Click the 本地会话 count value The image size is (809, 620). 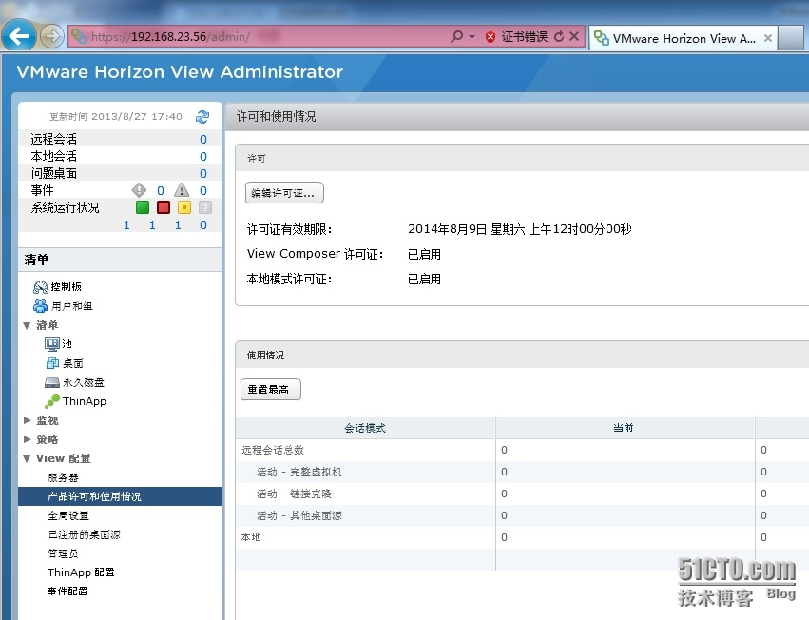203,156
